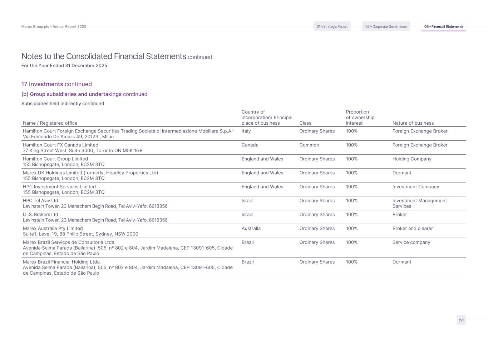Click 100% for I.L.S. Brokers Ltd

[352, 215]
